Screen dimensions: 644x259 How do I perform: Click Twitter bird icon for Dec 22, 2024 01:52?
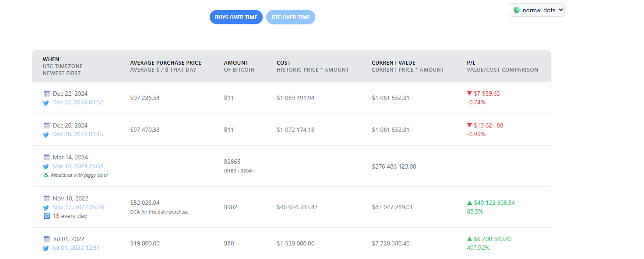click(x=46, y=103)
